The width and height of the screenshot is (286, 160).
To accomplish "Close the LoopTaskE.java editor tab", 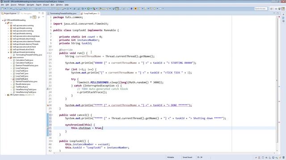I will pos(98,13).
